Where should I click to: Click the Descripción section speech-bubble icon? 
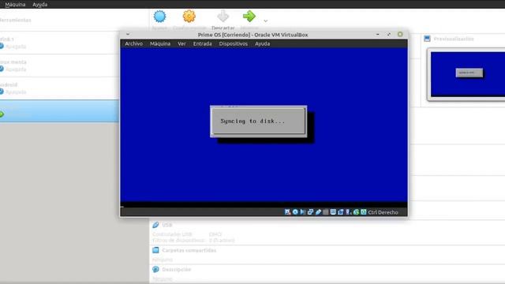155,269
